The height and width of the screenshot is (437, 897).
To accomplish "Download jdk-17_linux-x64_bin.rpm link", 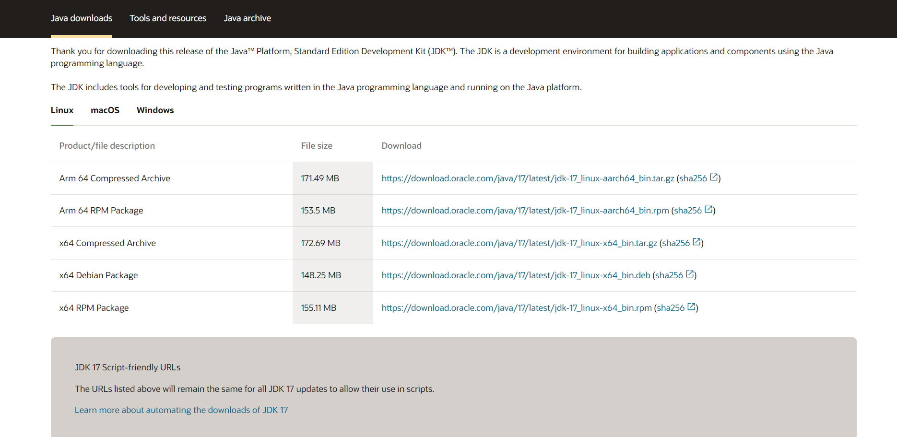I will click(517, 308).
